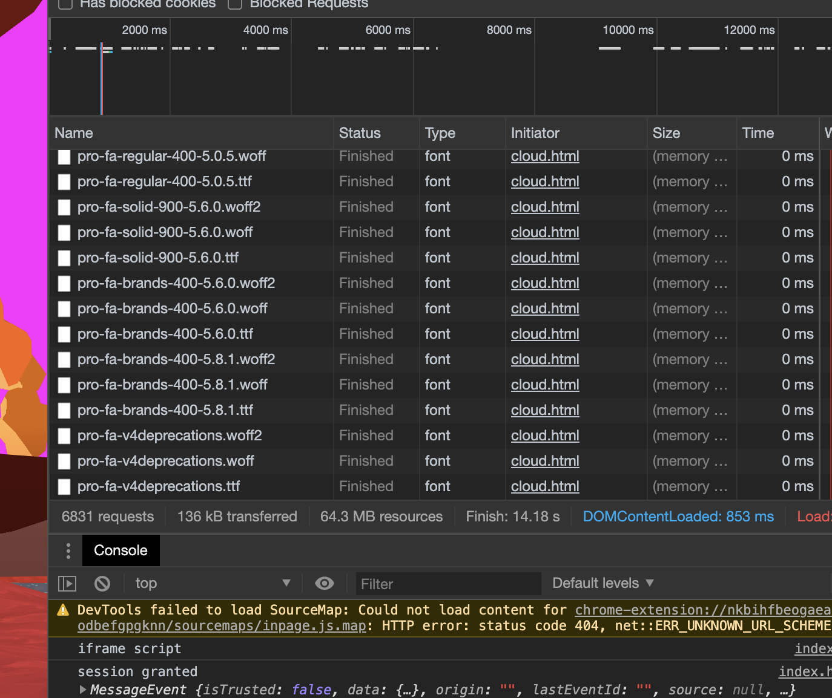Open cloud.html initiator for pro-fa-brands-400-5.8.1.woff2

tap(544, 359)
